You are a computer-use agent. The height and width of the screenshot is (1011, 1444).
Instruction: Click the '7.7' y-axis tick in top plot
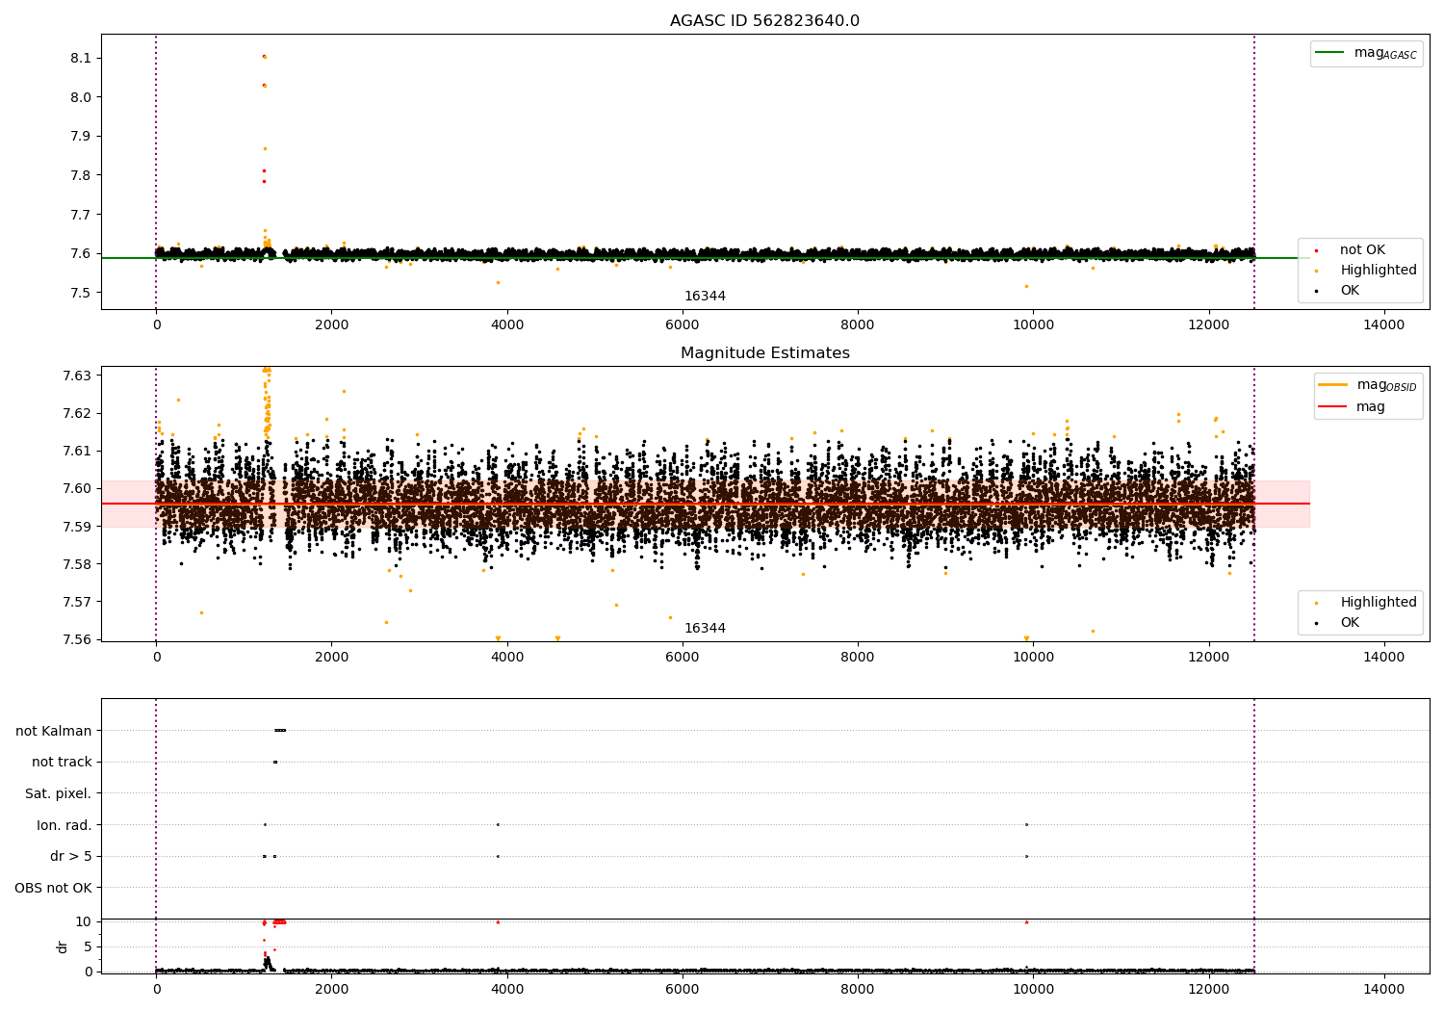[81, 215]
